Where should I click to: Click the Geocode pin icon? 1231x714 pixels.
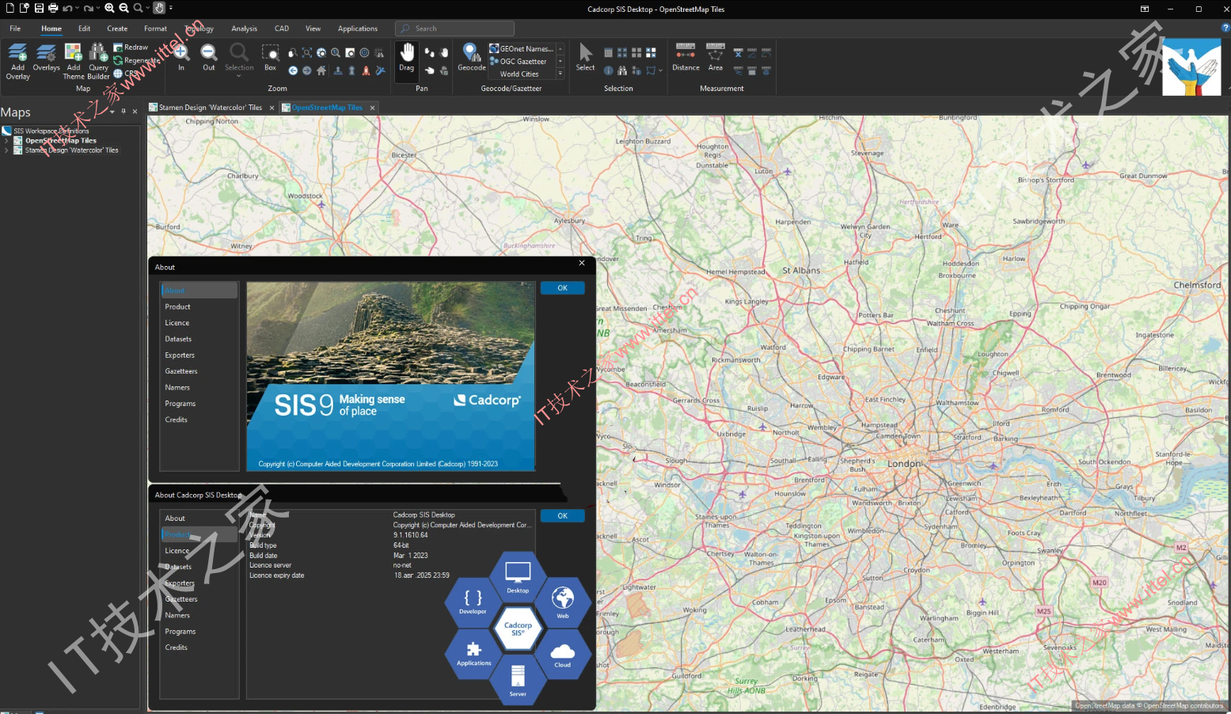pos(471,52)
